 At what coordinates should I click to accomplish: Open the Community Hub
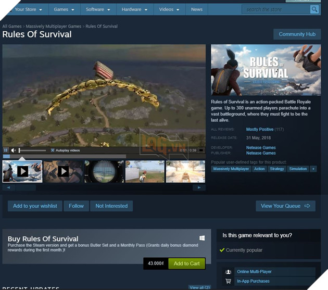[297, 34]
